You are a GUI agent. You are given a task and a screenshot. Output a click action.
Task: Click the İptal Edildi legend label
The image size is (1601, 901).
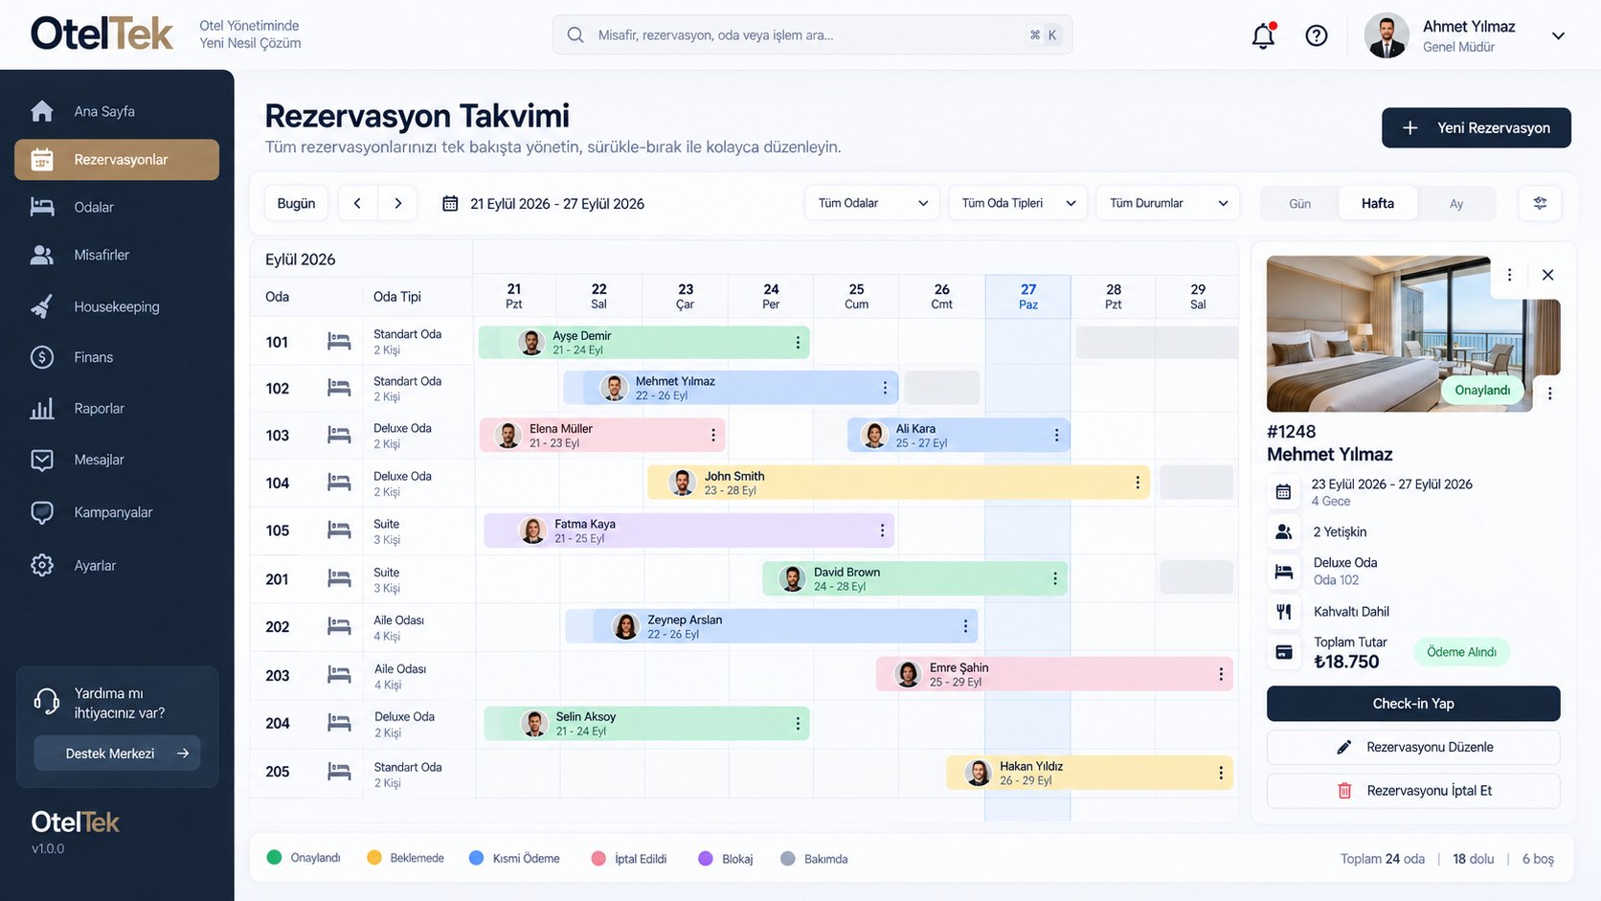641,859
